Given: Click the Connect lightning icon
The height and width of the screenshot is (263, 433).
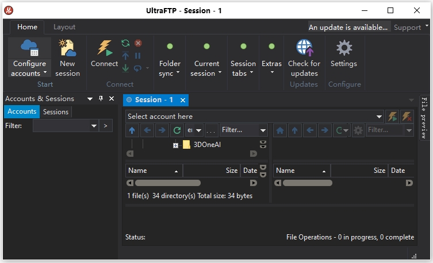Looking at the screenshot, I should [x=104, y=48].
